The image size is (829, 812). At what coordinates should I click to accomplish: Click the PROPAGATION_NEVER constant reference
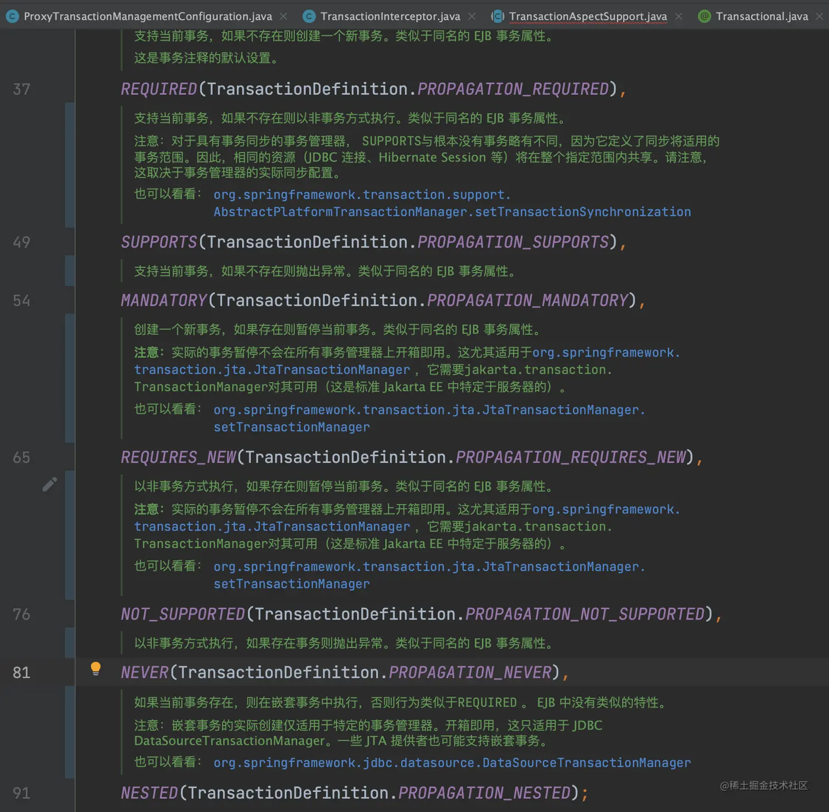pos(470,672)
